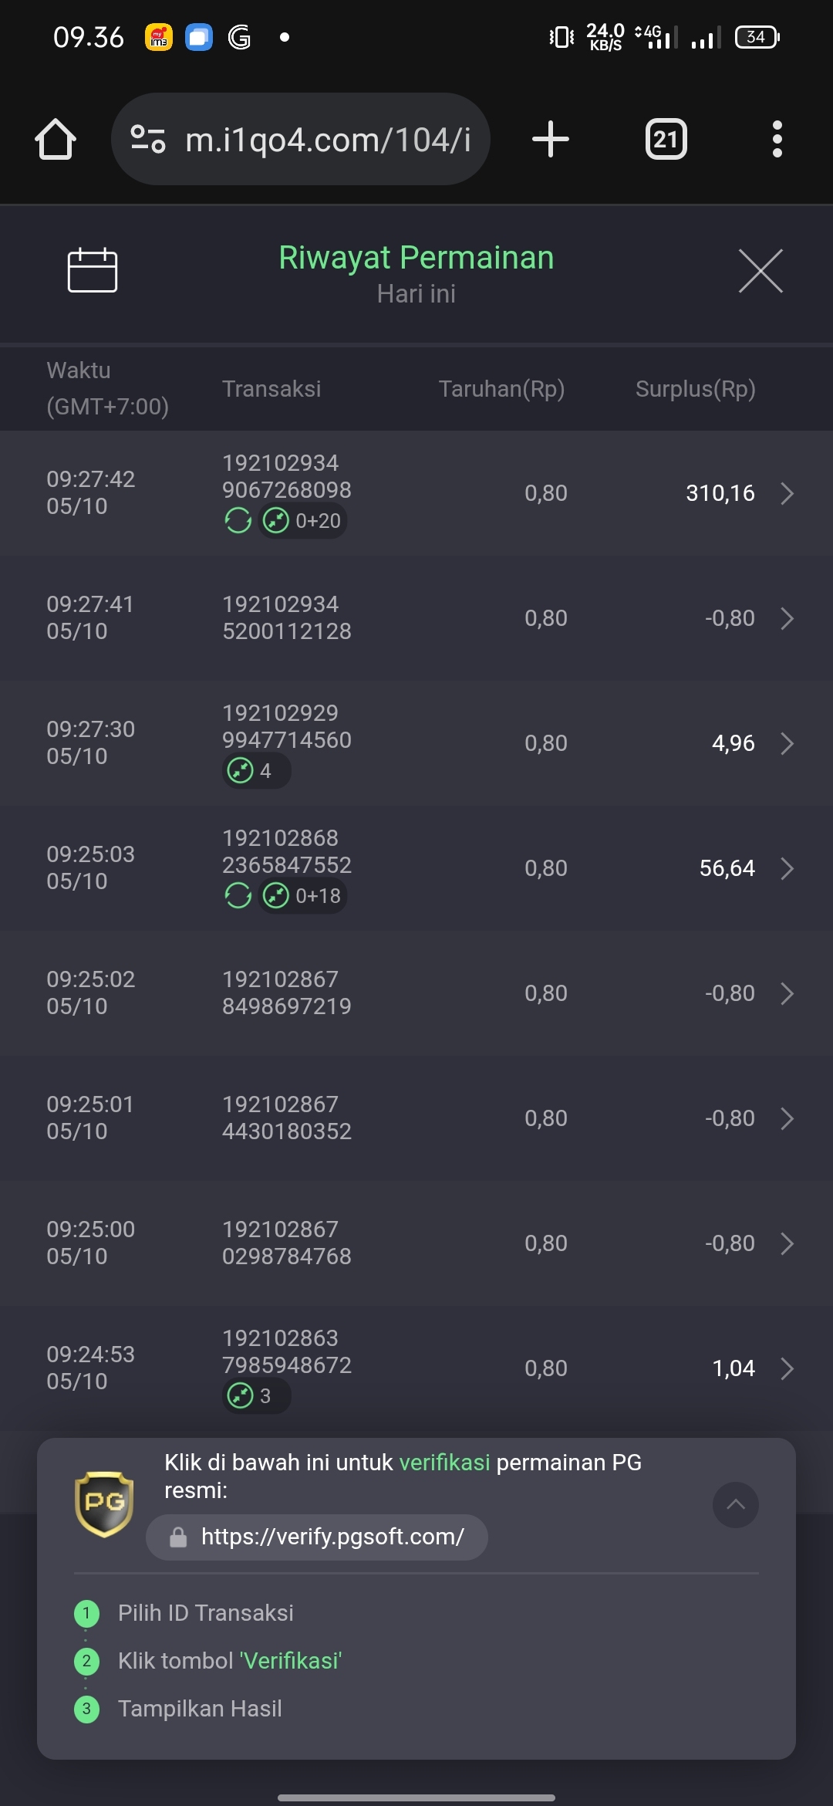Tap the PG shield logo
Image resolution: width=833 pixels, height=1806 pixels.
click(104, 1503)
